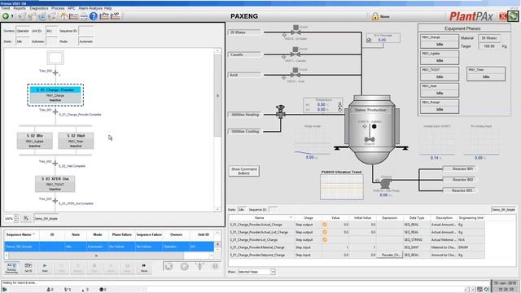Click Sequence Name column header sort arrow
This screenshot has width=521, height=293.
34,234
